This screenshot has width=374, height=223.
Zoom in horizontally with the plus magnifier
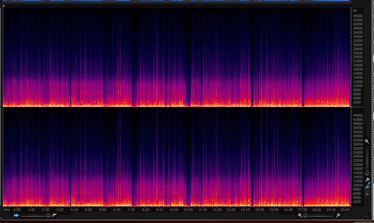(x=338, y=215)
